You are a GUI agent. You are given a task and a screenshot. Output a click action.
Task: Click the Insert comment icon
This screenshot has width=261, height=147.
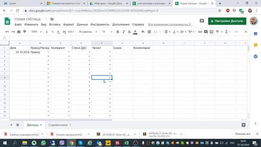point(206,32)
